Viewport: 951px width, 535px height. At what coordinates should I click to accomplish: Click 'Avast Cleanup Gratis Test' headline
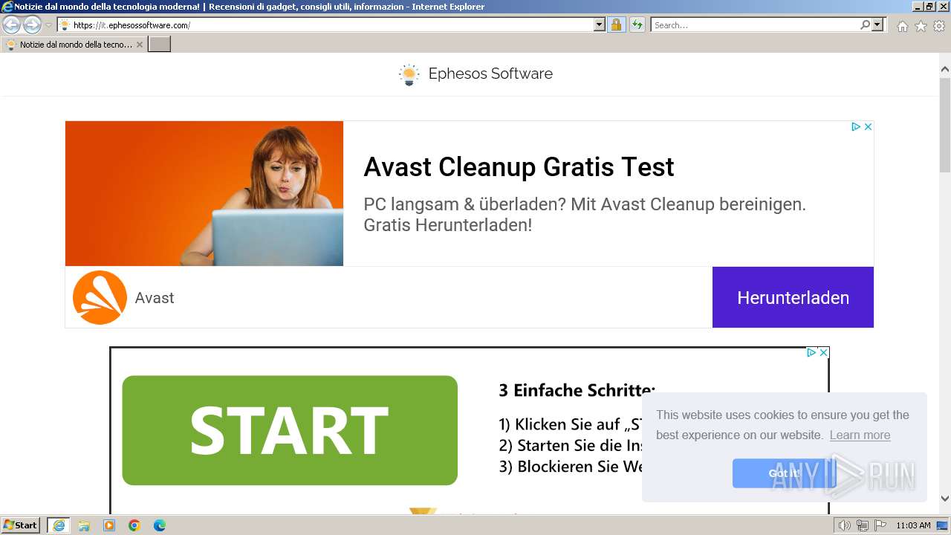(x=519, y=167)
